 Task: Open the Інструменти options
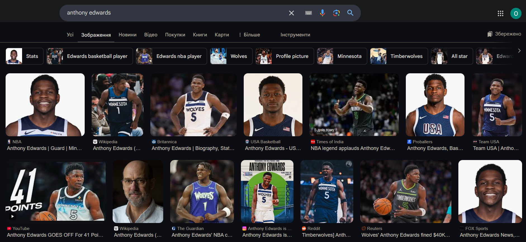pos(295,35)
